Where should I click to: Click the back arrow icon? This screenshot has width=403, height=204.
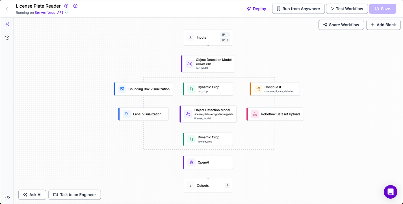(8, 9)
